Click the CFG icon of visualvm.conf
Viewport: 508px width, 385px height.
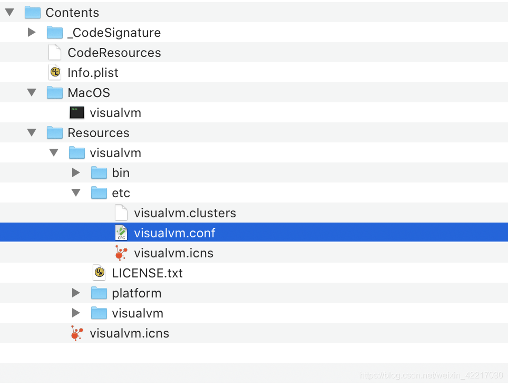point(121,232)
